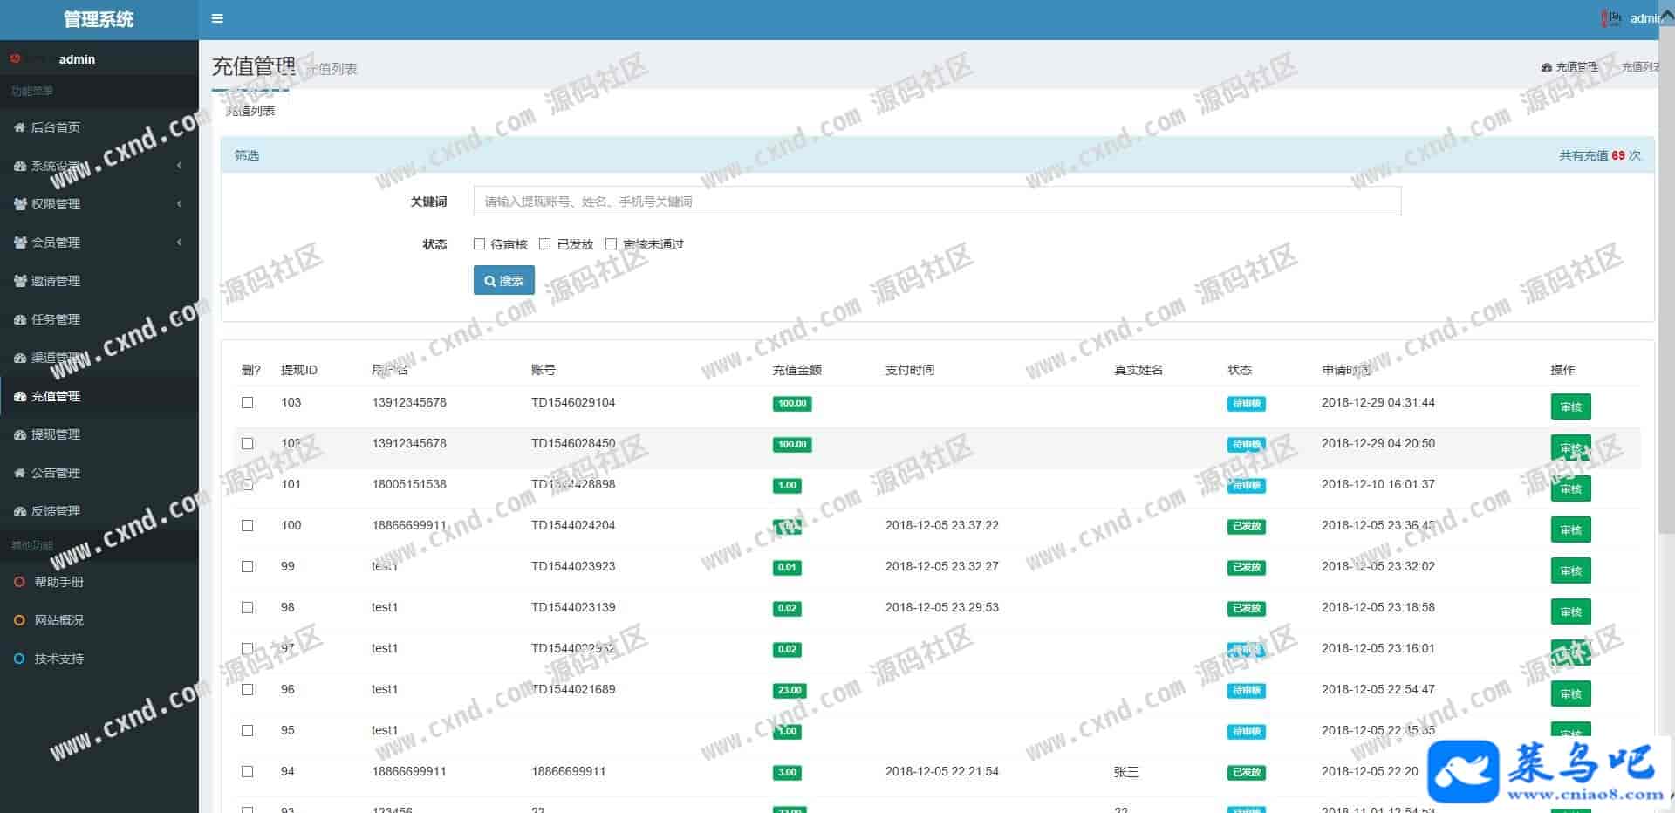Viewport: 1675px width, 813px height.
Task: Open 后台首页 home icon in sidebar
Action: pos(20,127)
